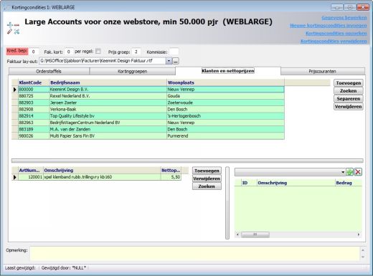
Task: Click Zoeken beside the customer list
Action: tap(349, 91)
